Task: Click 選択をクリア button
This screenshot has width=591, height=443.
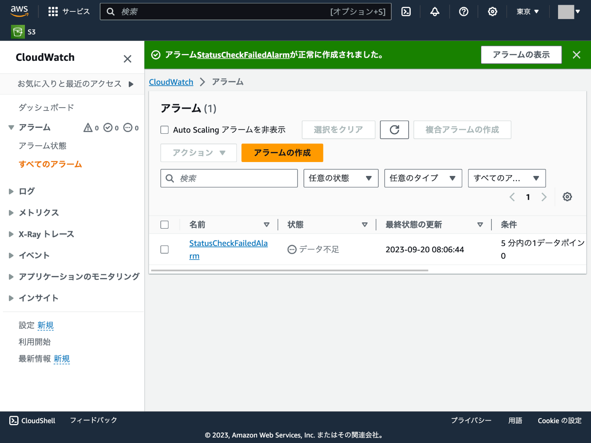Action: pos(339,130)
